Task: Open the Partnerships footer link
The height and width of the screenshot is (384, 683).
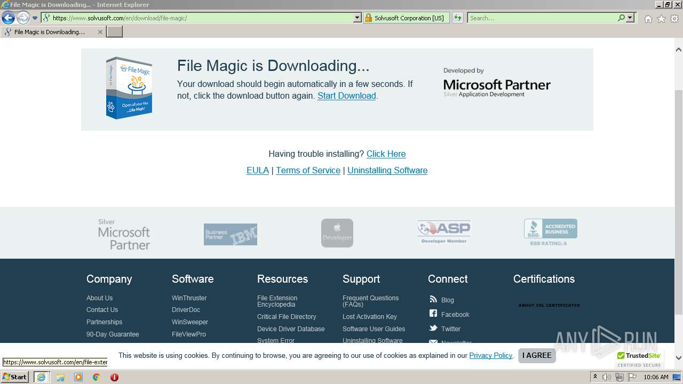Action: point(104,322)
